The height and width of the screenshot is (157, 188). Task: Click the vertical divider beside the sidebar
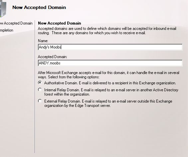coord(35,87)
